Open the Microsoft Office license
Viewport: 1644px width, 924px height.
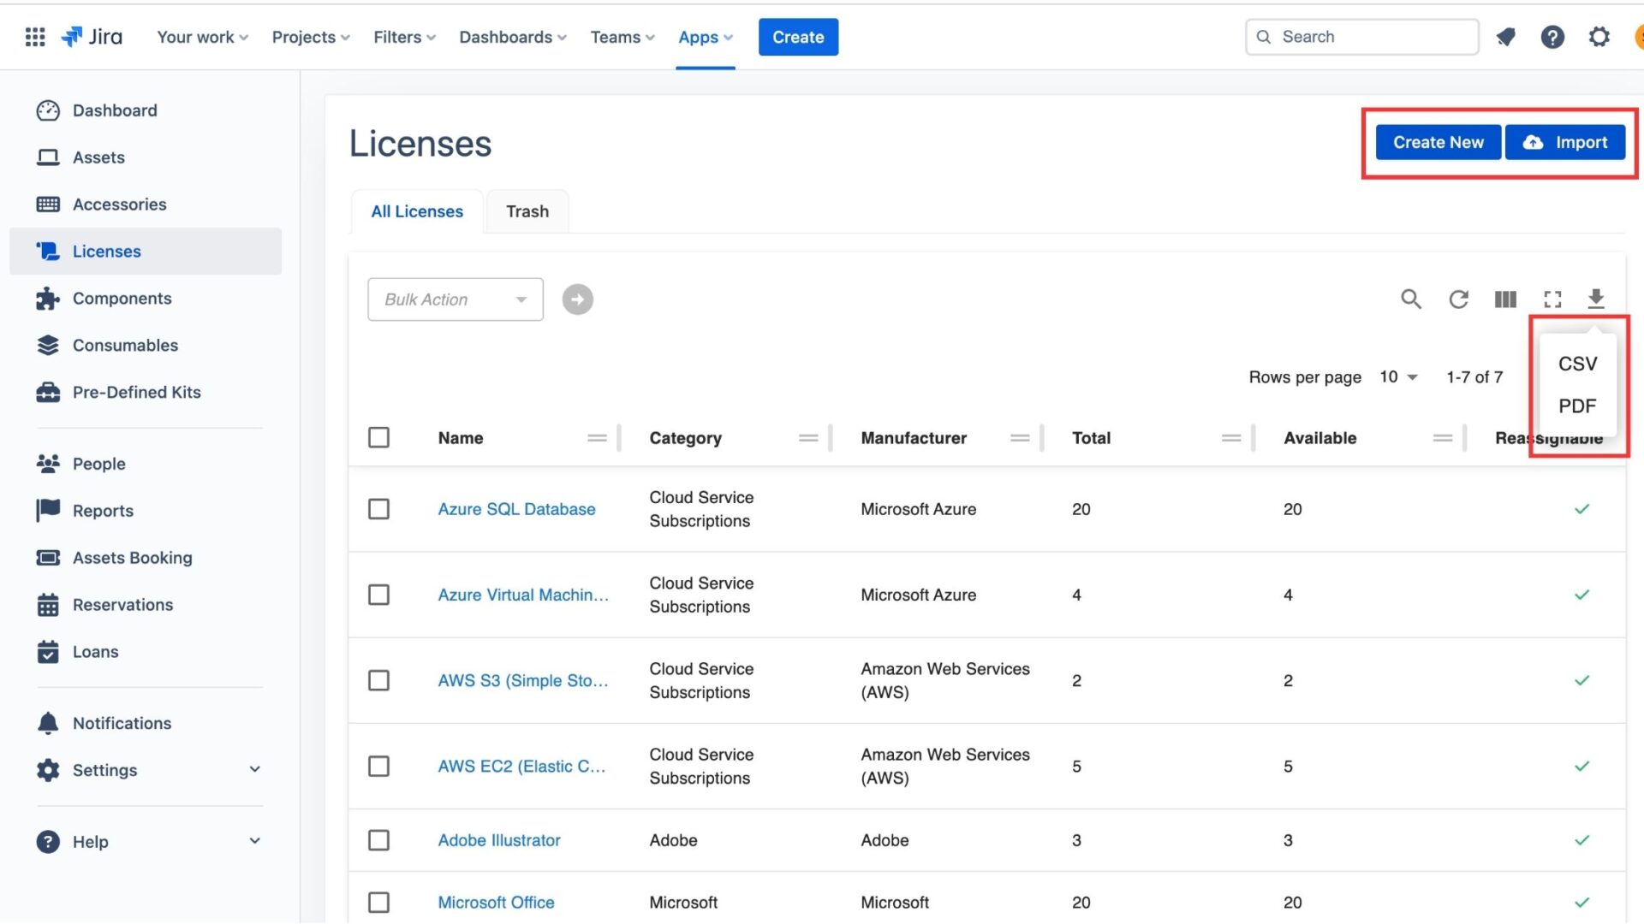point(496,903)
